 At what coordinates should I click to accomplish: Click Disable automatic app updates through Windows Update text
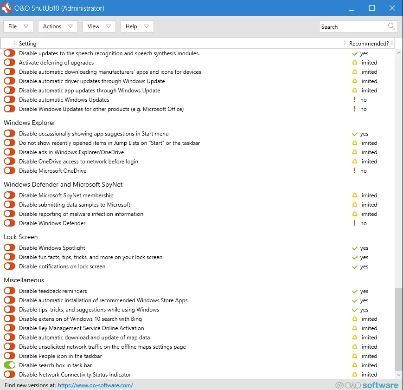(x=90, y=90)
